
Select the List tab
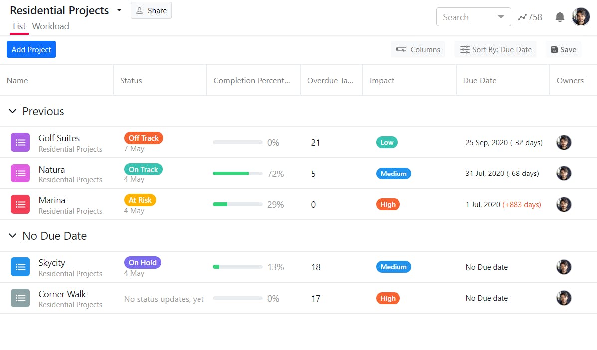pos(19,26)
